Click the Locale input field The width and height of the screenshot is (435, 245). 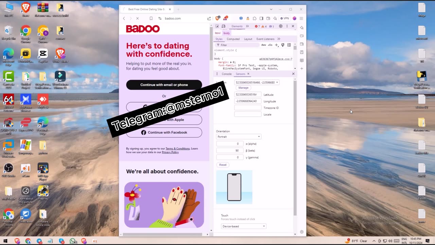point(248,114)
